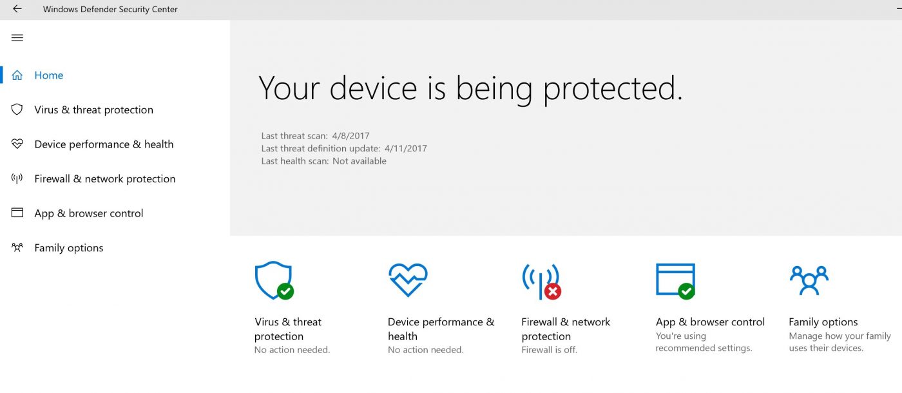902x393 pixels.
Task: Open the App & browser control tile icon
Action: tap(674, 279)
